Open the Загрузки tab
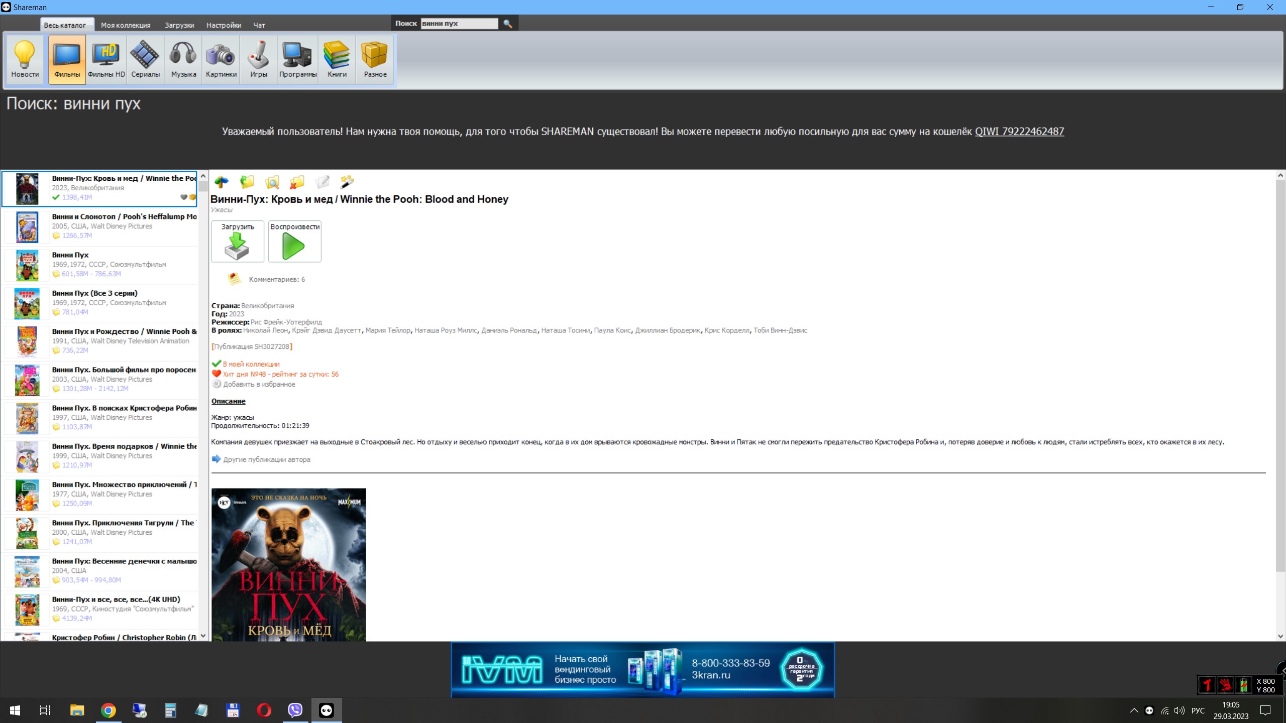This screenshot has height=723, width=1286. pyautogui.click(x=179, y=25)
